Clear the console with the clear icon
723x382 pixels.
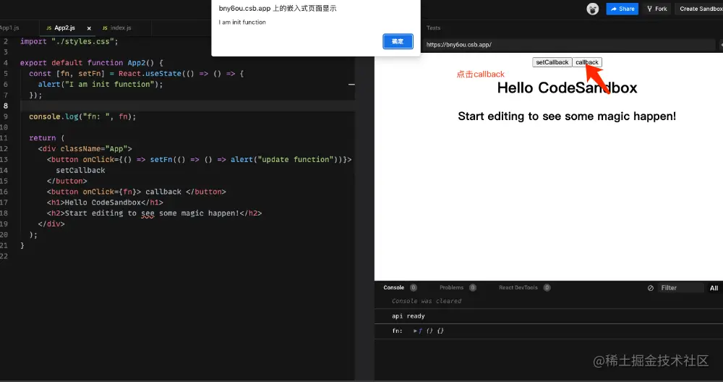click(650, 288)
